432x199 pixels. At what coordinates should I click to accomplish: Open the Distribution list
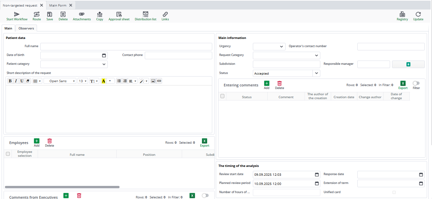pyautogui.click(x=145, y=14)
